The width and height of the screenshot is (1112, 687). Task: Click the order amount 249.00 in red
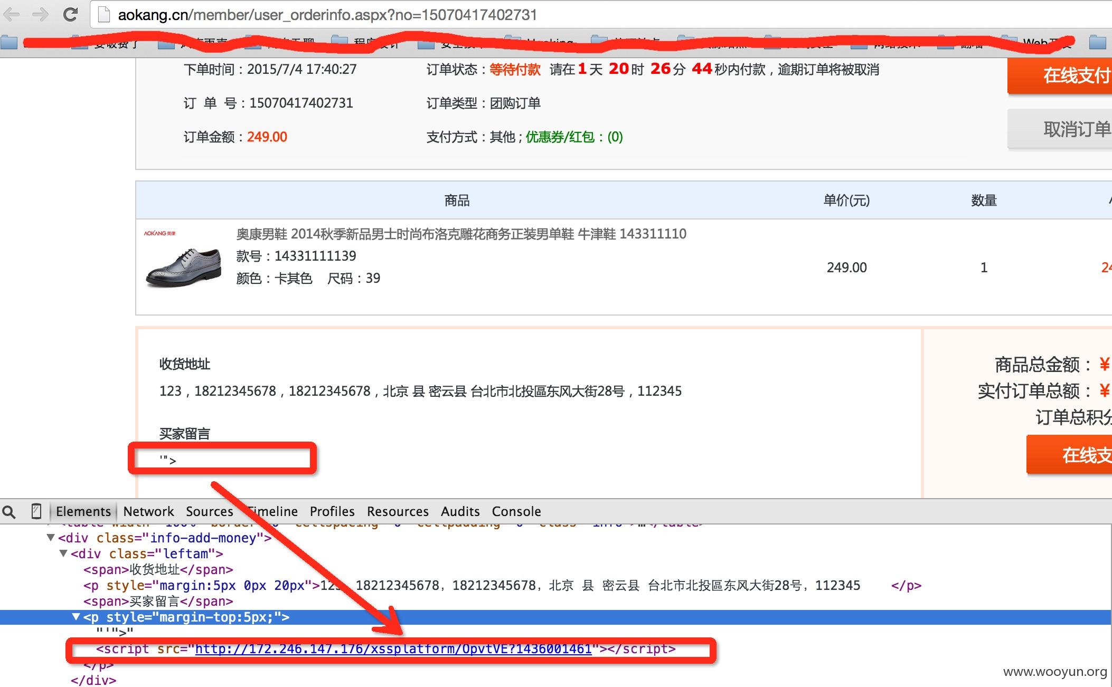pos(267,137)
